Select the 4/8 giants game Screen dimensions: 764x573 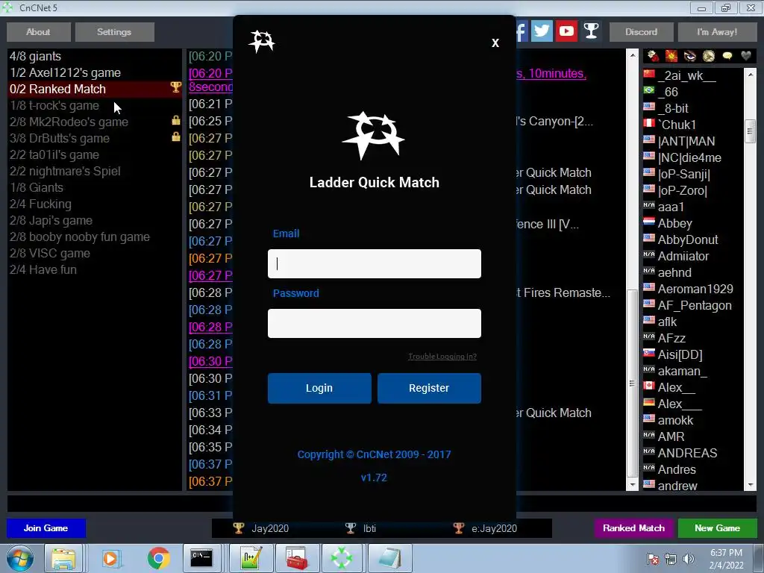coord(95,56)
